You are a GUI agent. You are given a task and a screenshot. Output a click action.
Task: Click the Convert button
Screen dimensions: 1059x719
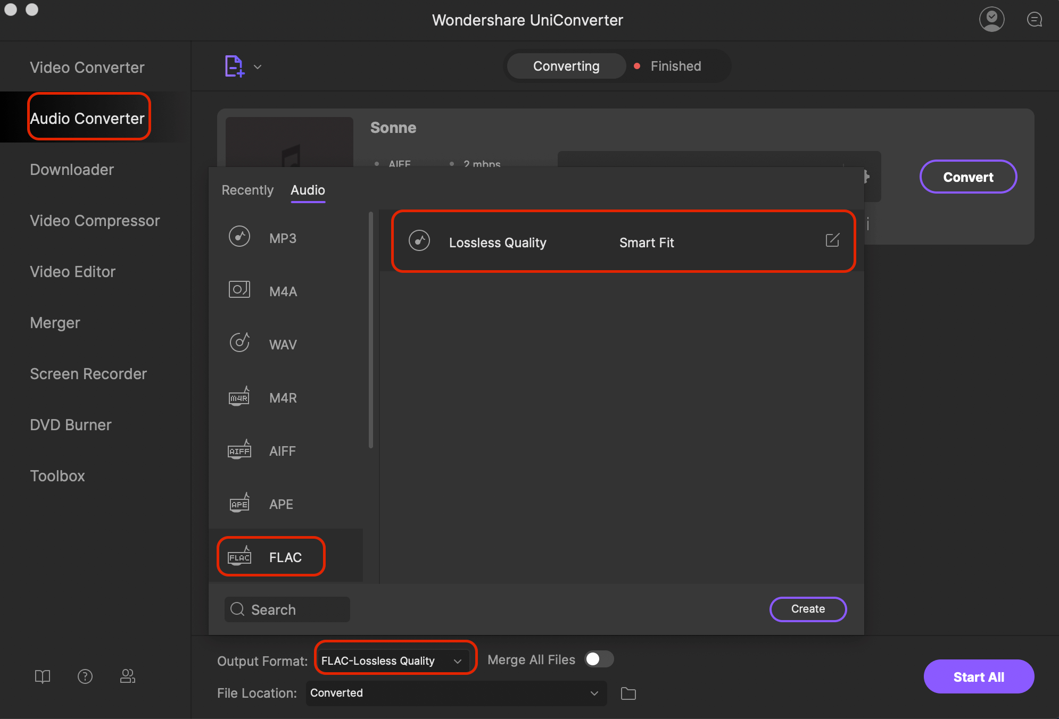point(967,177)
